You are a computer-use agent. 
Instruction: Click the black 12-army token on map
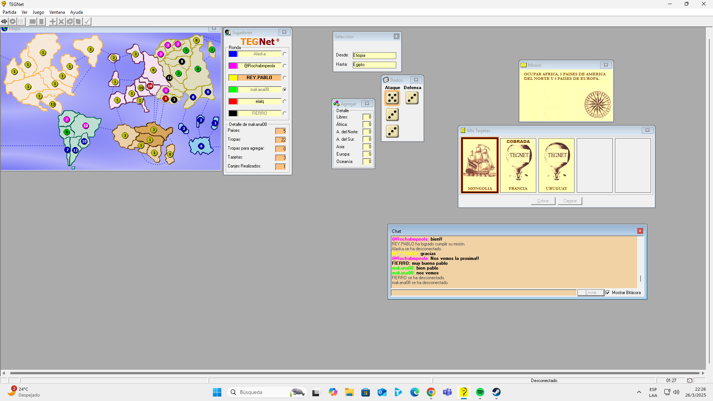pyautogui.click(x=169, y=78)
